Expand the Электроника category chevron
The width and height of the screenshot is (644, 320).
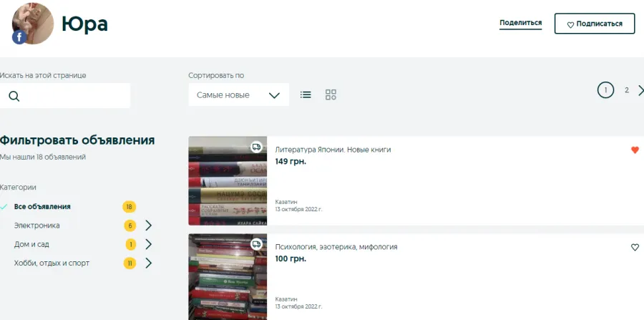click(x=149, y=226)
